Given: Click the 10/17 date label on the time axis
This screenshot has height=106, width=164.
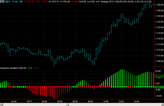Looking at the screenshot, I should click(29, 101).
